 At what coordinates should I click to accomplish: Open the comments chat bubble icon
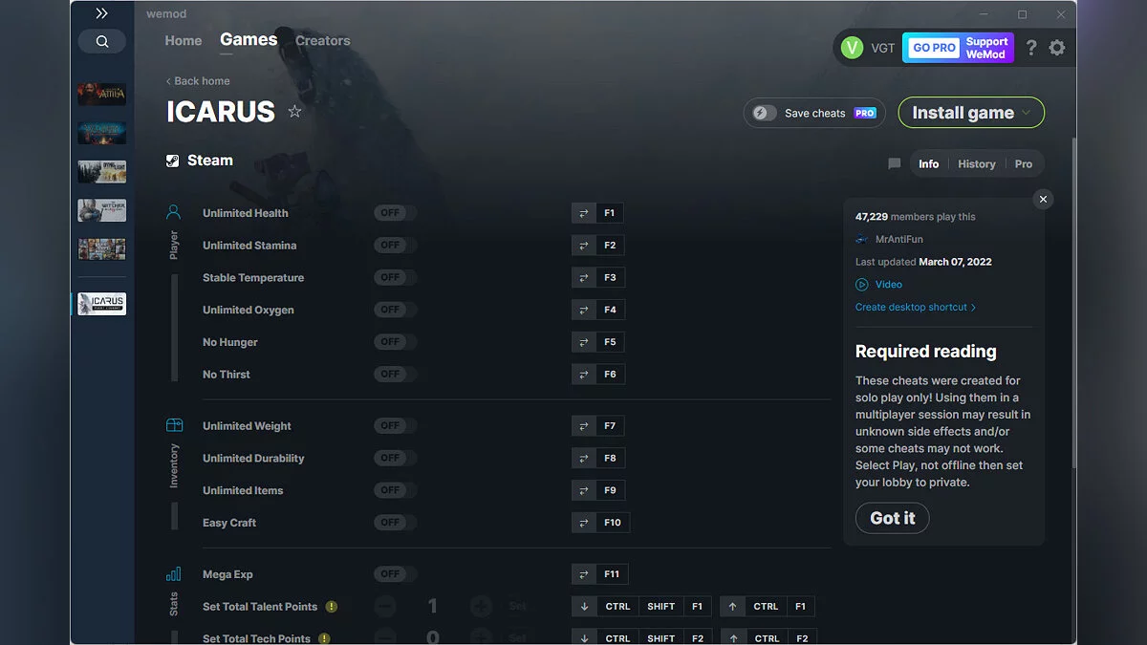tap(895, 164)
